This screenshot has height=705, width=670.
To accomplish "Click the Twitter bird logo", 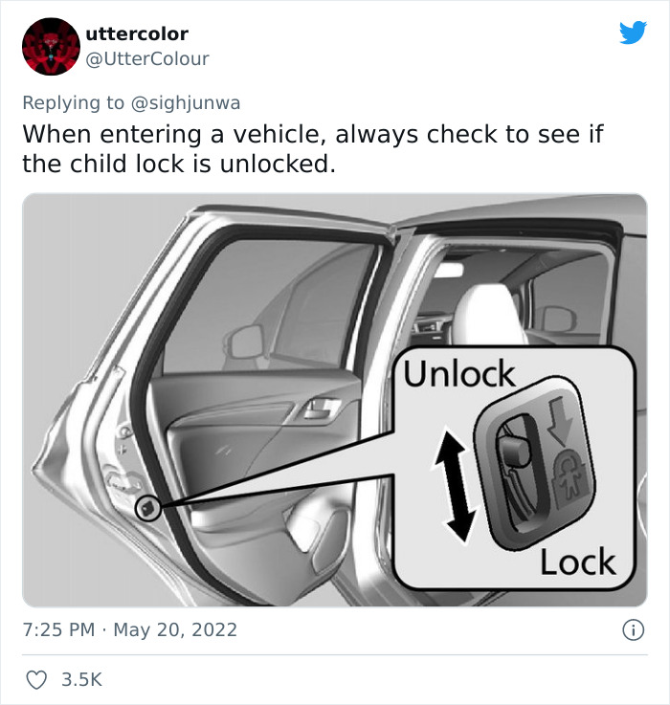I will point(633,33).
